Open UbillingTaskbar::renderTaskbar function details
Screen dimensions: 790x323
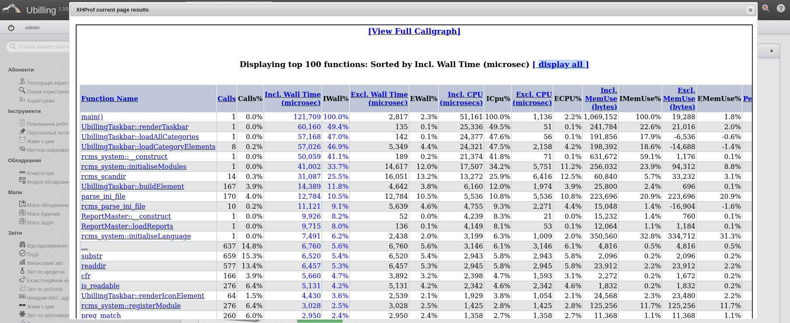pyautogui.click(x=134, y=127)
